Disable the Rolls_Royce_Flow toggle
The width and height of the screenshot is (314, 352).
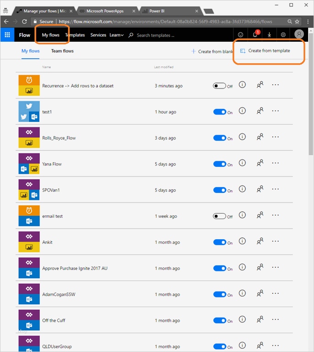[220, 138]
